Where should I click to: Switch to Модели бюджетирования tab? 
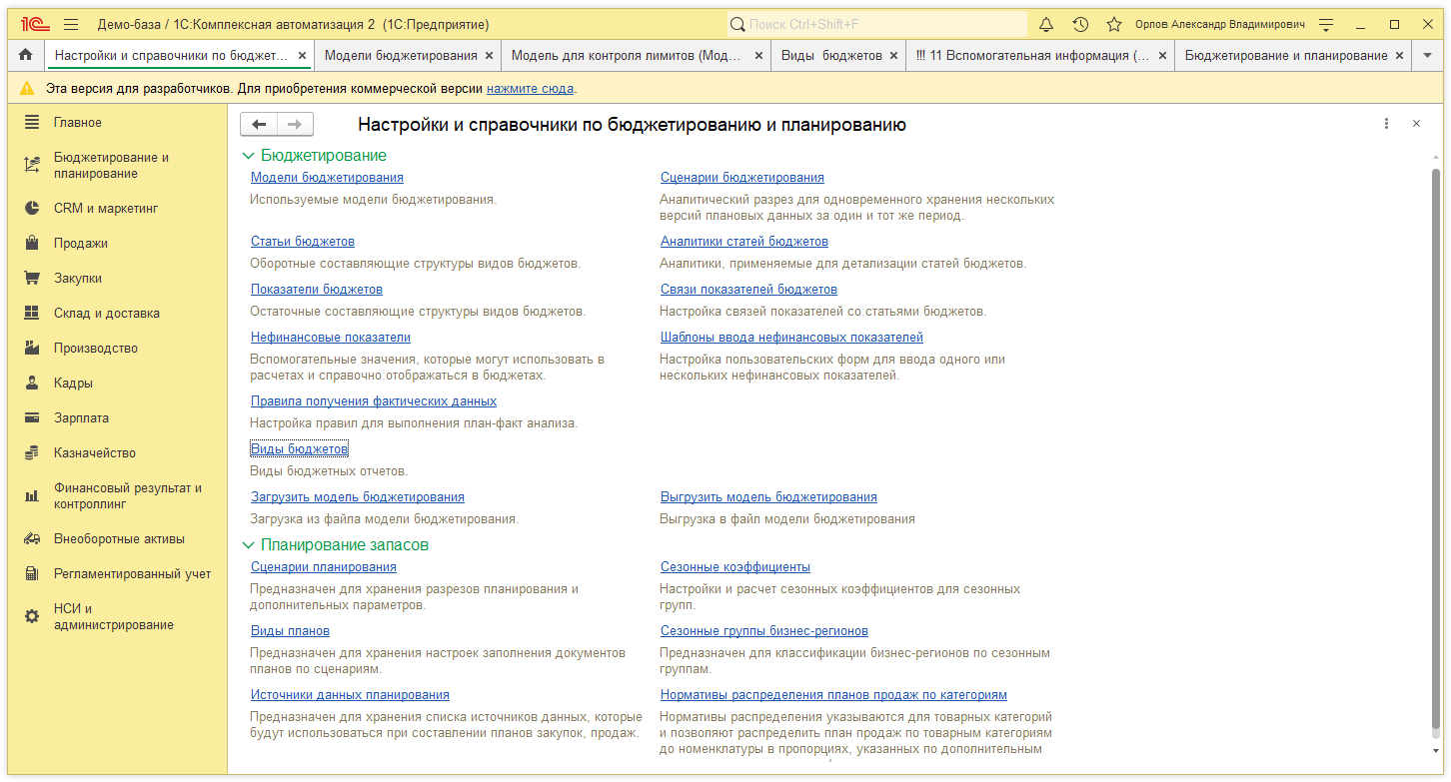[x=400, y=56]
